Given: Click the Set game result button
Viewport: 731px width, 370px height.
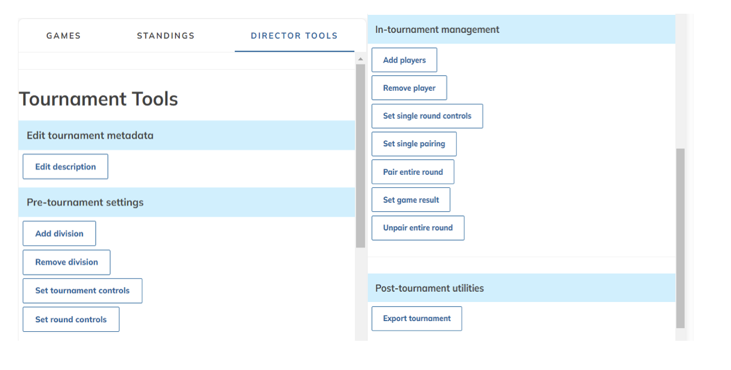Looking at the screenshot, I should coord(411,200).
